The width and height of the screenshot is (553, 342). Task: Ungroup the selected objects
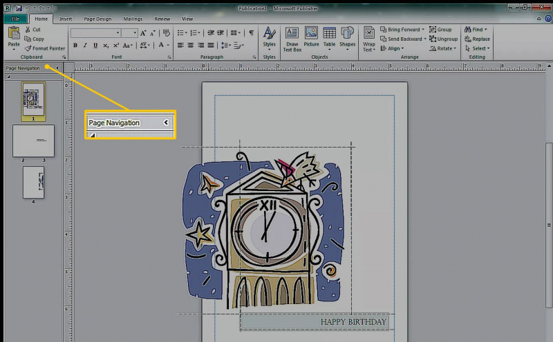tap(443, 39)
